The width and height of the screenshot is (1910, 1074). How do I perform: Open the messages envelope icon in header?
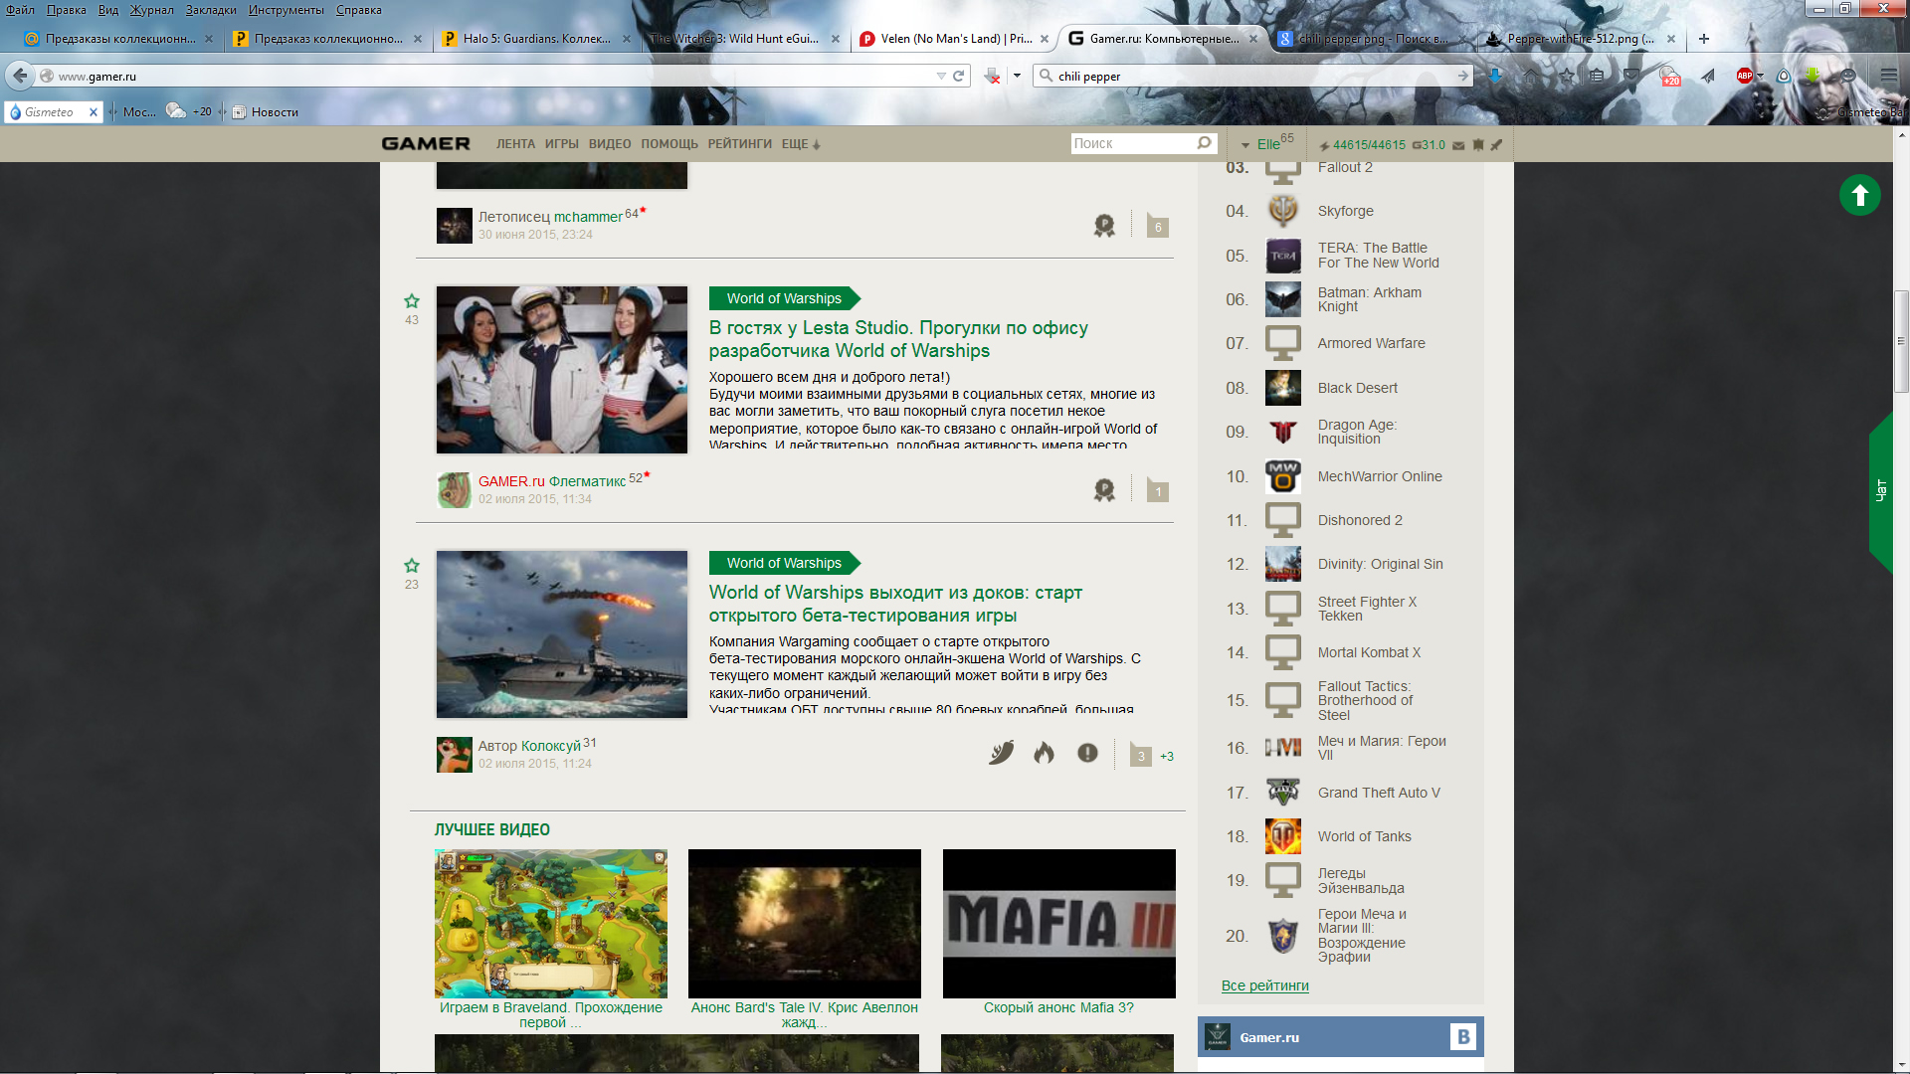click(1458, 145)
